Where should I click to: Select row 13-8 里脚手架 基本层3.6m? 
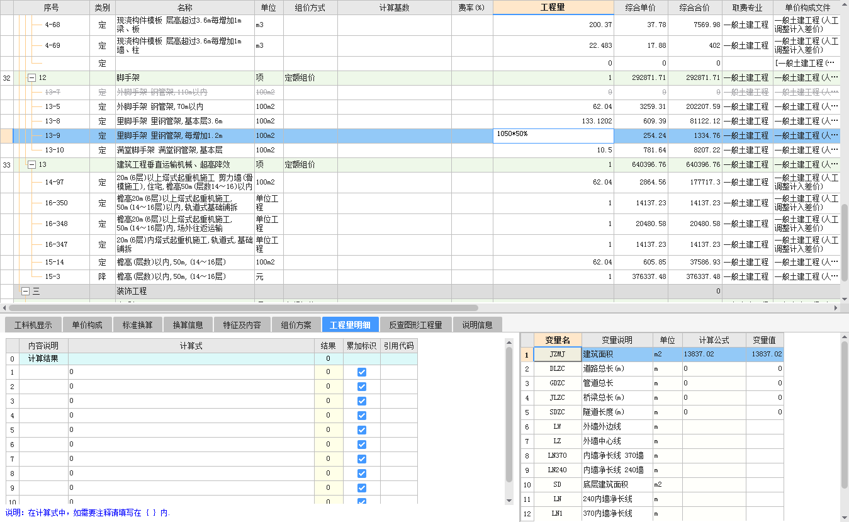[420, 121]
